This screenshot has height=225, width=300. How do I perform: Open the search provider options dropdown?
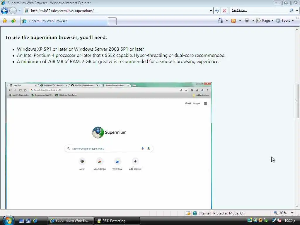(x=297, y=11)
